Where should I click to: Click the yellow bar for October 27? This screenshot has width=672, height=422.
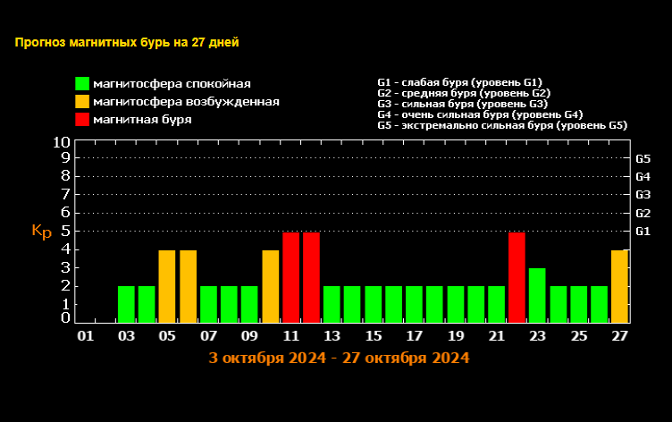[x=620, y=286]
